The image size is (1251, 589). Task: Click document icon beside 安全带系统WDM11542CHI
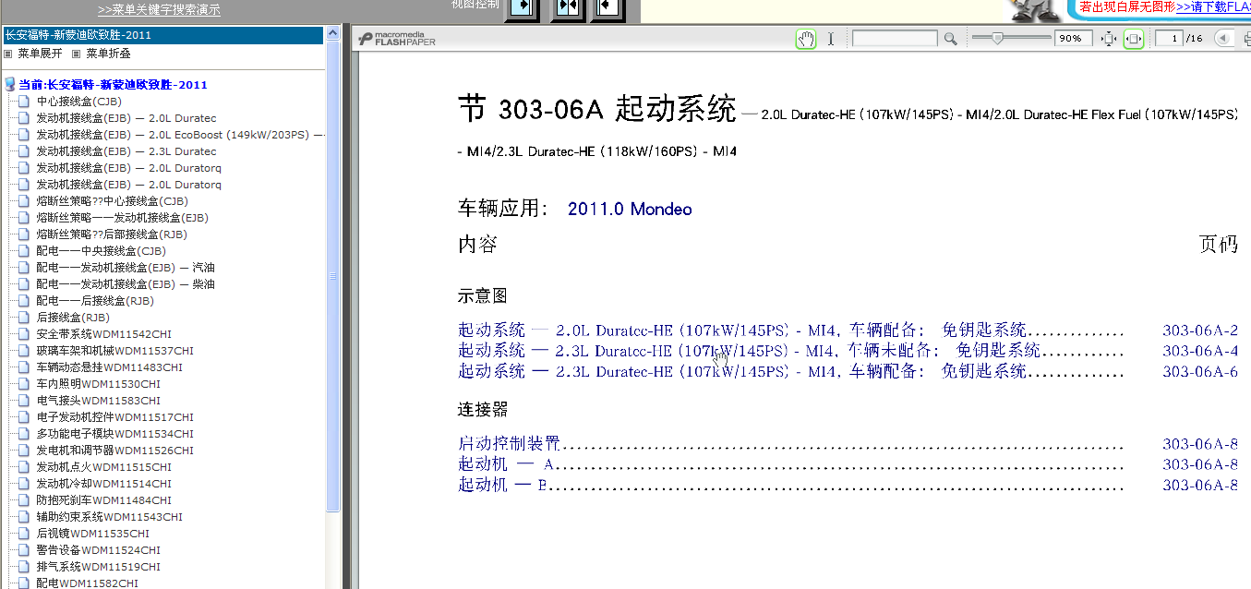tap(25, 334)
